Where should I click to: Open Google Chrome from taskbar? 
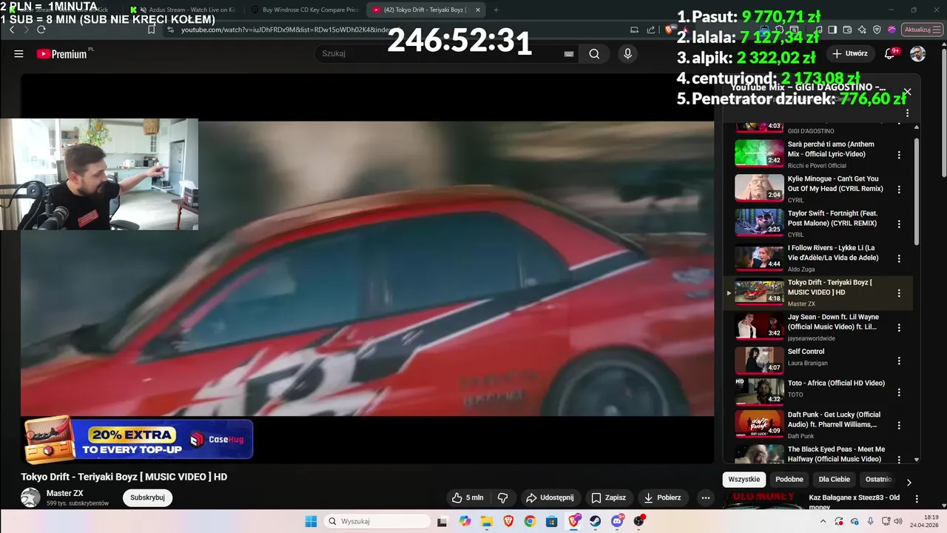pyautogui.click(x=530, y=521)
